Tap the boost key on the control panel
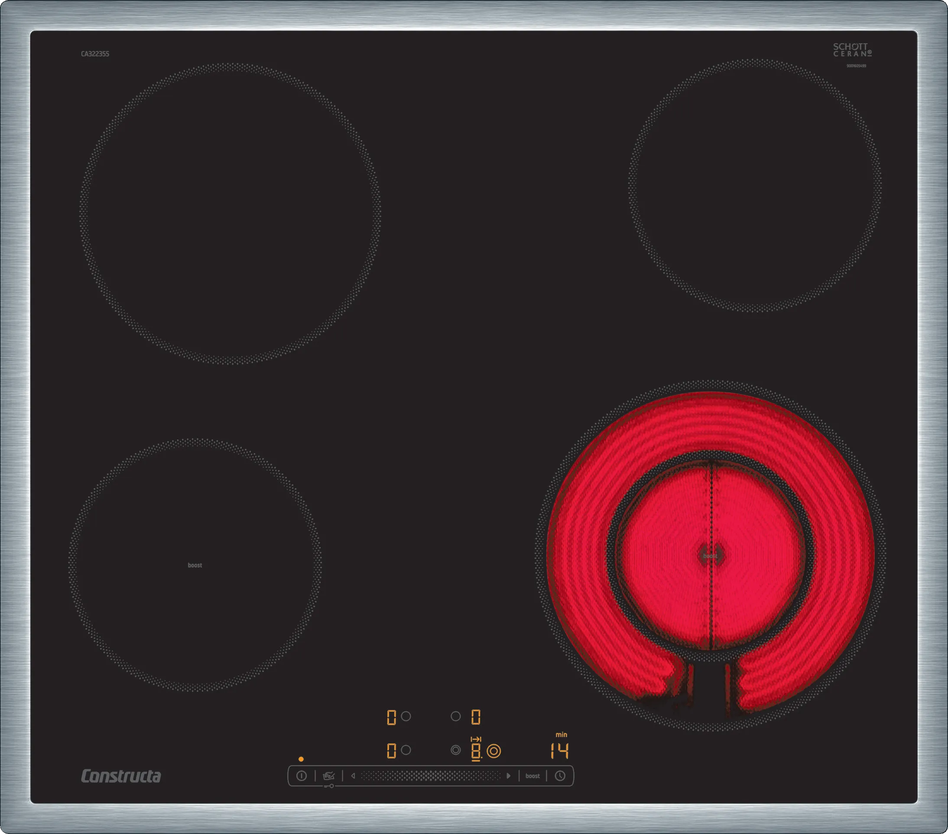This screenshot has height=834, width=948. click(x=532, y=776)
